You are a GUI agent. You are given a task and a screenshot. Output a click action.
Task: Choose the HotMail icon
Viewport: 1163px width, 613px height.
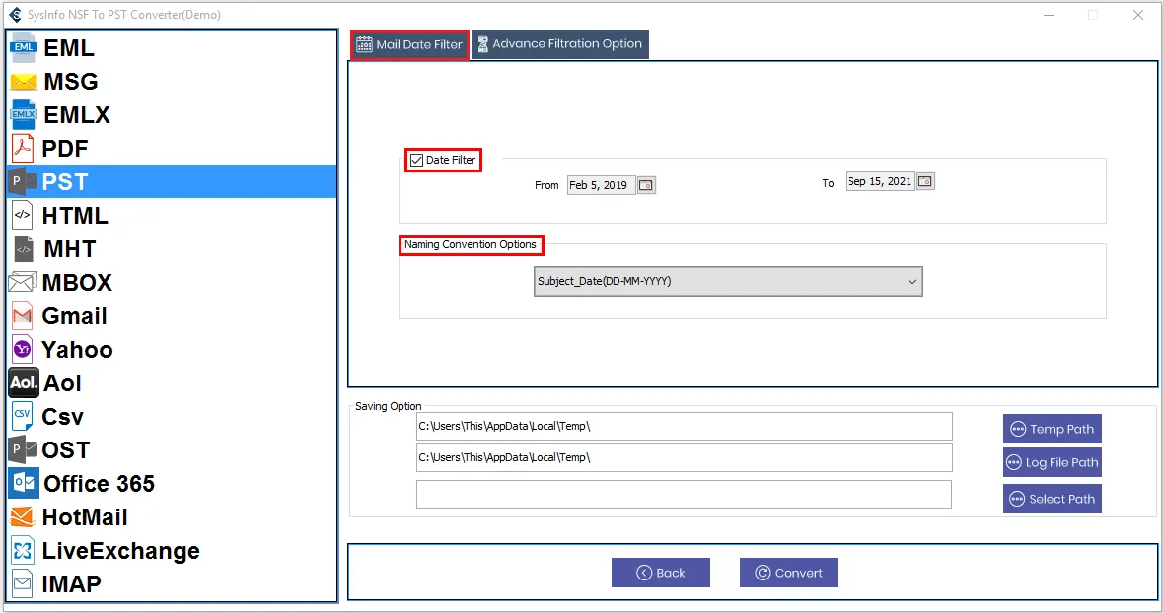coord(24,517)
